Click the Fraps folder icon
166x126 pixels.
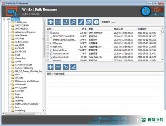click(13, 94)
